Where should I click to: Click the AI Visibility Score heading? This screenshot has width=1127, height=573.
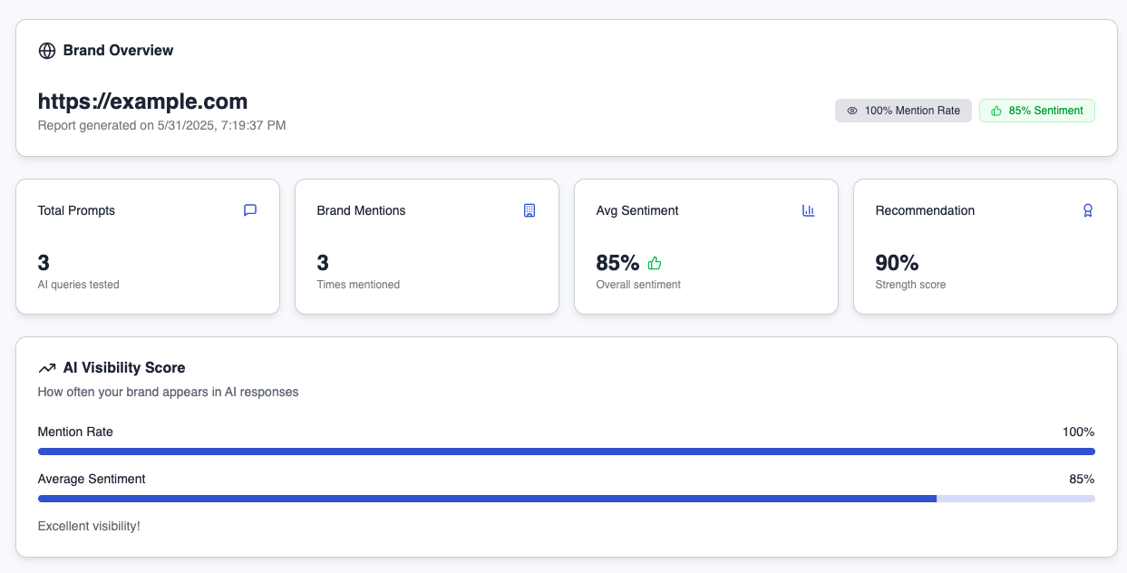coord(124,368)
